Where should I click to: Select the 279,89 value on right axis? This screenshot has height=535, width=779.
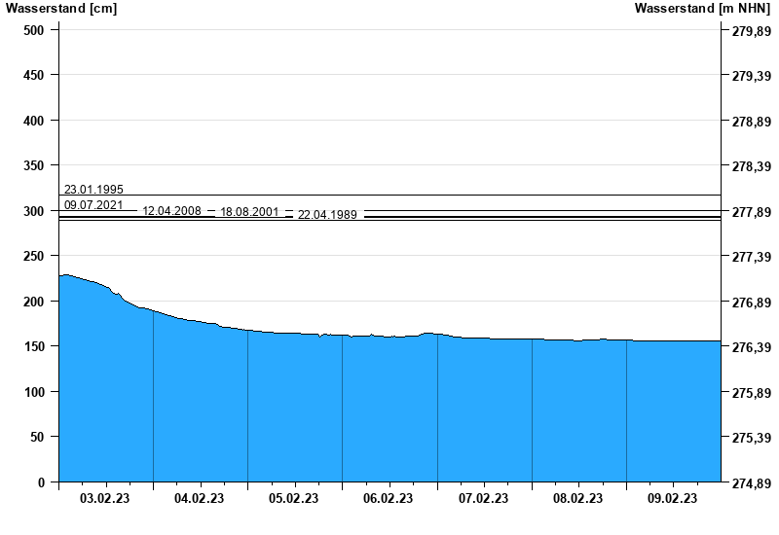(751, 31)
